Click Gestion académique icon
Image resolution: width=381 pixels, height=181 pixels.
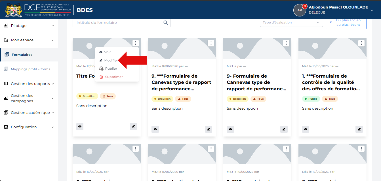point(6,112)
